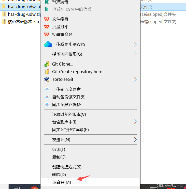This screenshot has height=189, width=186.
Task: Click the WPS icon beside 批量重命名
Action: 47,35
